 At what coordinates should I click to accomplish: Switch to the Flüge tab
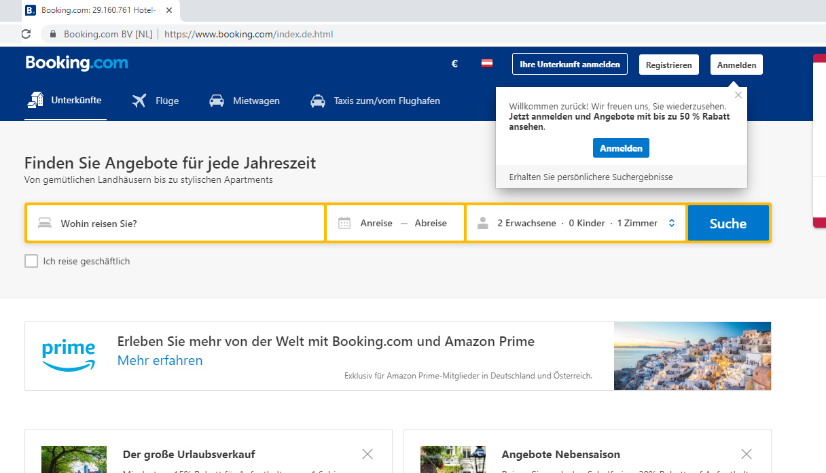pyautogui.click(x=155, y=101)
